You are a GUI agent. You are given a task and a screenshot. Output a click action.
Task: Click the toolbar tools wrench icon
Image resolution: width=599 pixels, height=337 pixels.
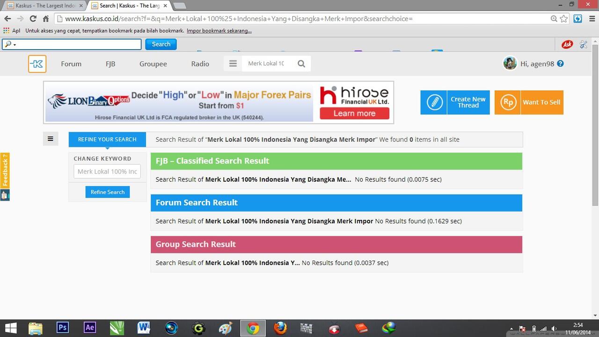583,44
